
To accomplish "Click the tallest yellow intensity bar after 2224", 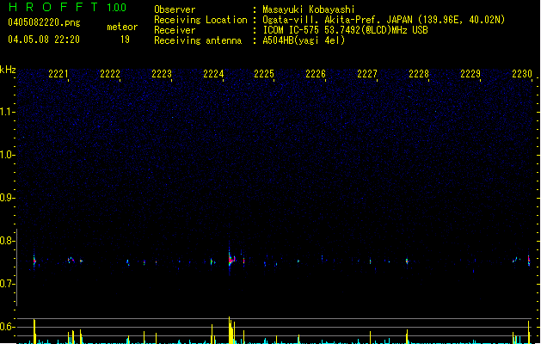I will (229, 330).
